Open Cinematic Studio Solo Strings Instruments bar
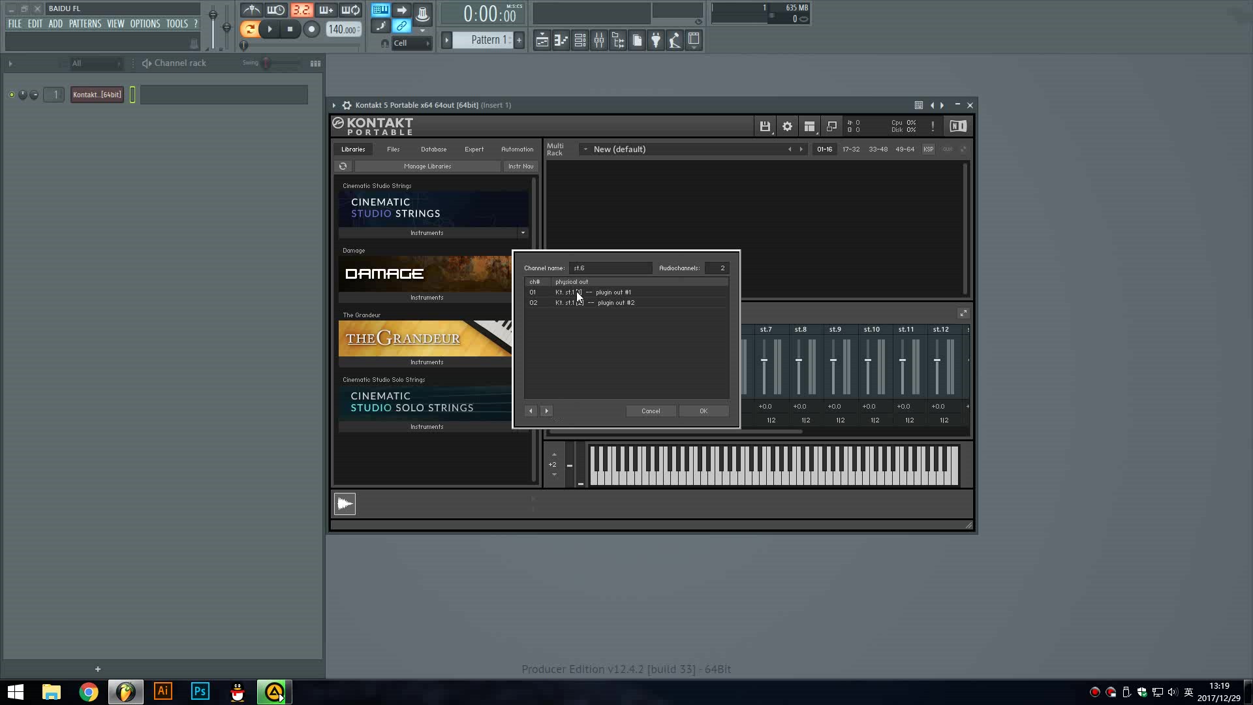Image resolution: width=1253 pixels, height=705 pixels. click(425, 427)
